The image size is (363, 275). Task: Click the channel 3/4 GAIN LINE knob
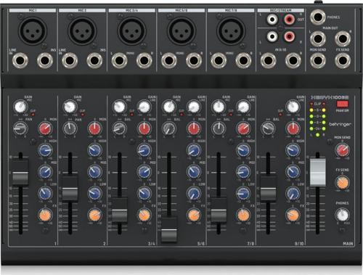144,107
